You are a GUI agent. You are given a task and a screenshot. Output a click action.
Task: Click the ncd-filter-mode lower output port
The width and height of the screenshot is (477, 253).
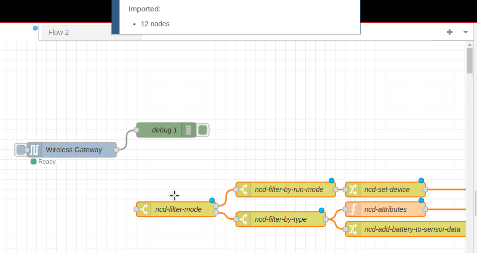(x=216, y=213)
